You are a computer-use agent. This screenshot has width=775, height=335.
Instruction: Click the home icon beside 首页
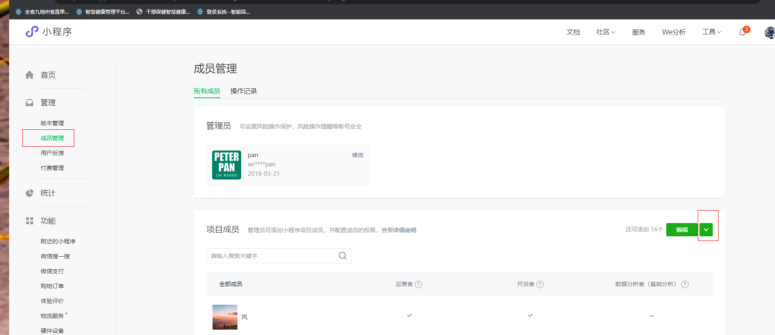pyautogui.click(x=29, y=75)
